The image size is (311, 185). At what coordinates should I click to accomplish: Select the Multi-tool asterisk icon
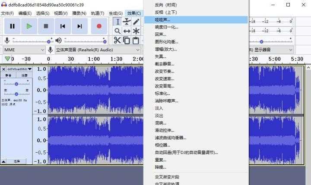(x=136, y=31)
